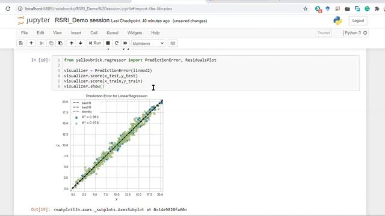Open the command palette keyboard icon

[x=173, y=43]
